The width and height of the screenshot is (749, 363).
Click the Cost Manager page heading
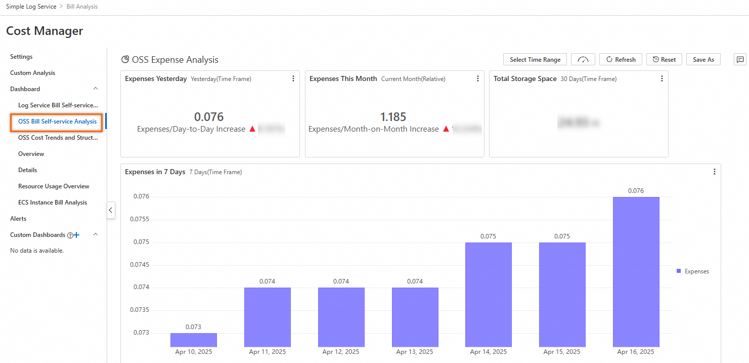(45, 31)
